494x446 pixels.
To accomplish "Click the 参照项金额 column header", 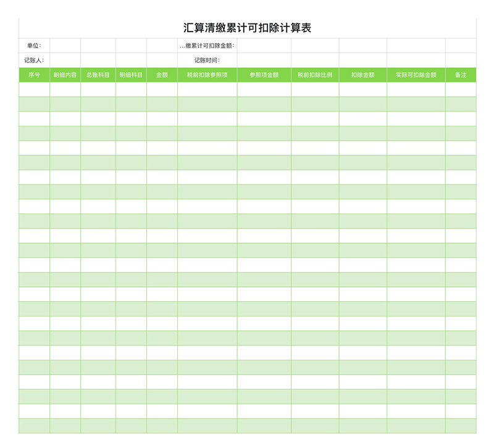I will tap(264, 75).
